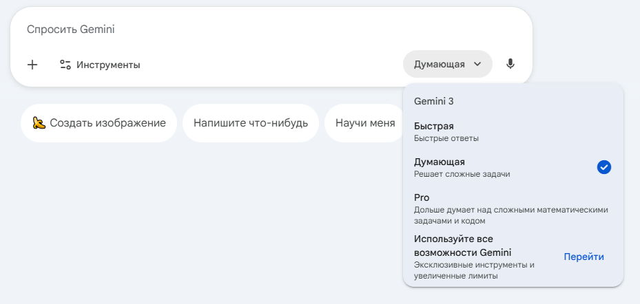Click the sliders icon beside Инструменты
The image size is (640, 304).
pos(65,65)
